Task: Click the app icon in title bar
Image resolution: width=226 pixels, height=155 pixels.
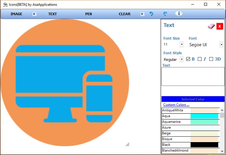Action: point(5,5)
